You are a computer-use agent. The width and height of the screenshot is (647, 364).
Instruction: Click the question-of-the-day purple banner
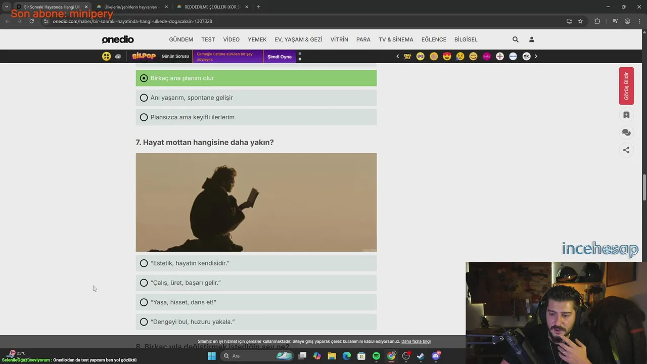tap(228, 57)
